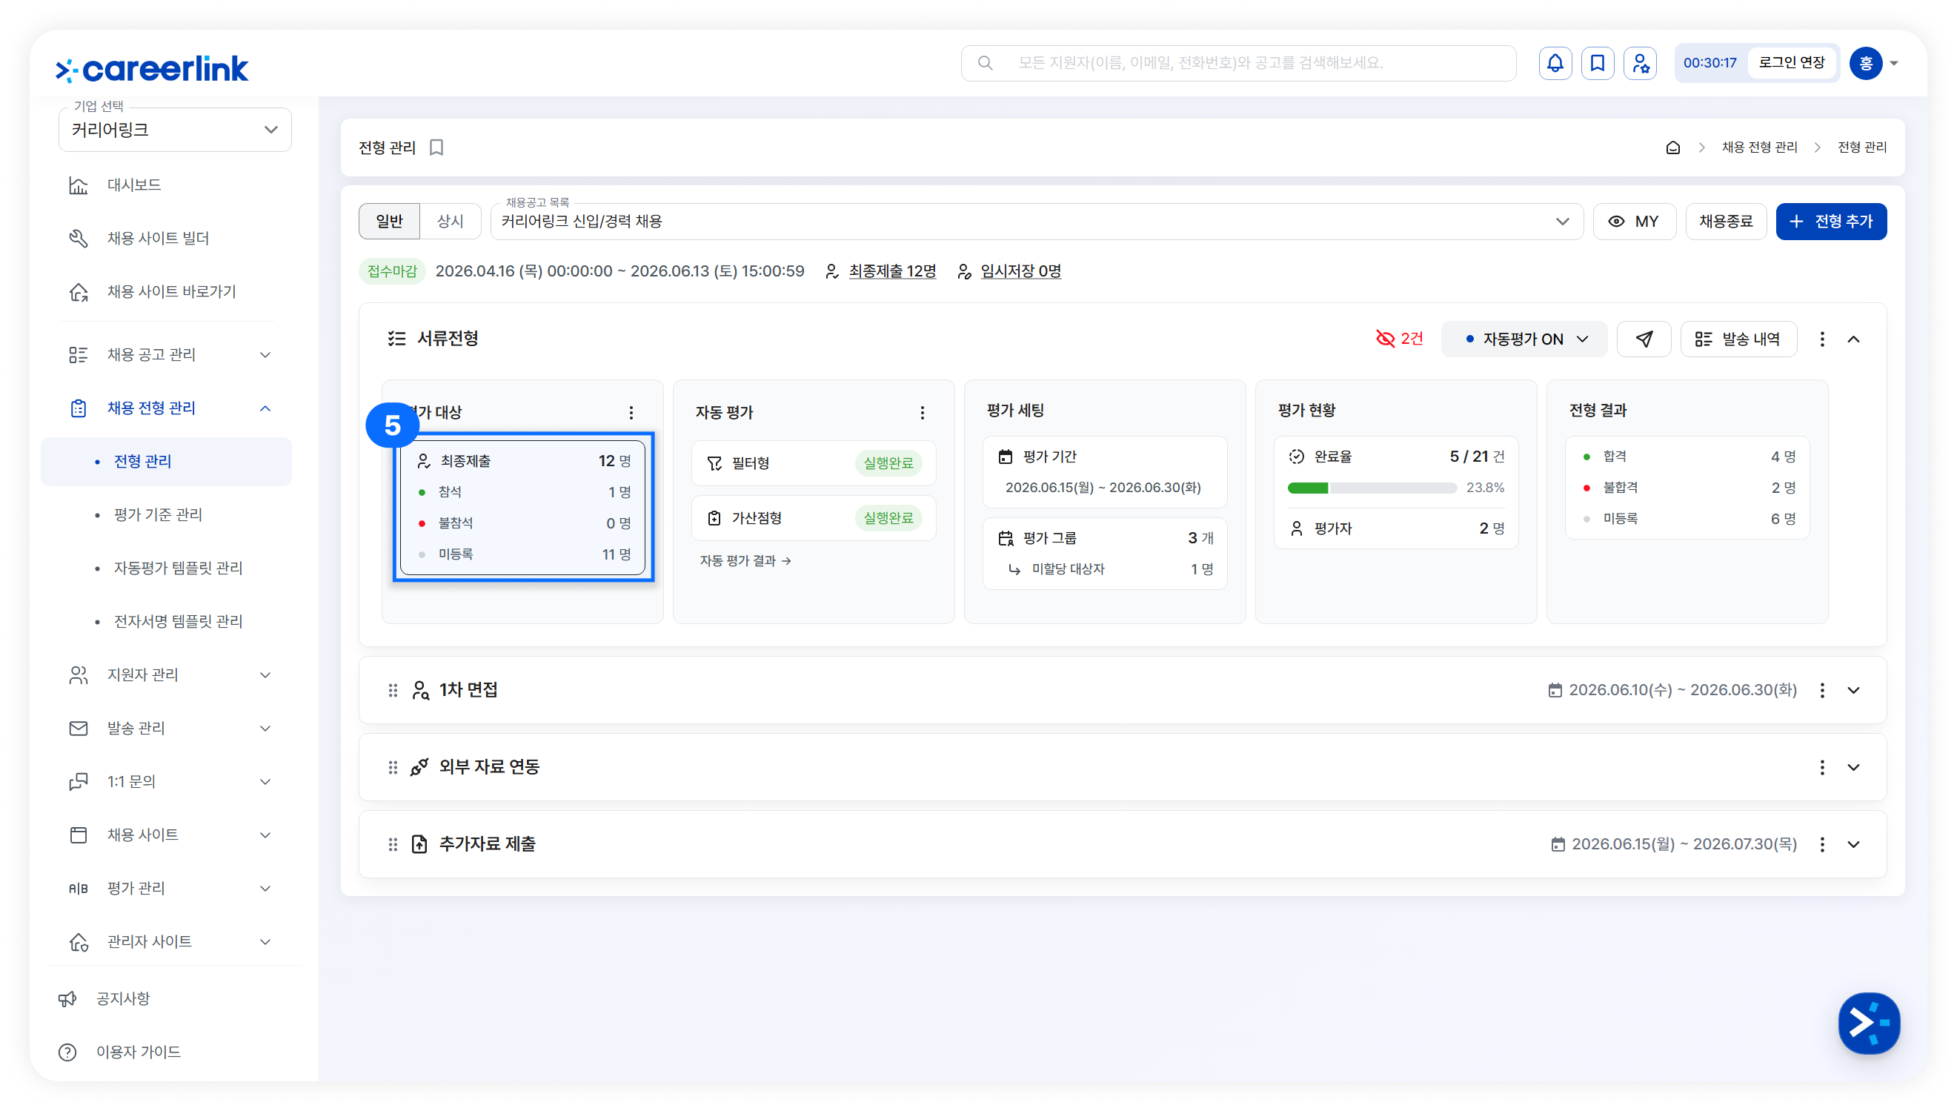Click the 채용종료 button

pyautogui.click(x=1725, y=222)
